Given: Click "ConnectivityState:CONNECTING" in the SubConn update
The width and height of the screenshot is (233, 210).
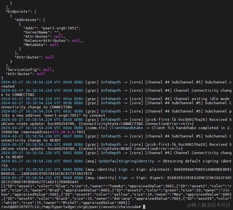Looking at the screenshot, I should click(112, 124).
